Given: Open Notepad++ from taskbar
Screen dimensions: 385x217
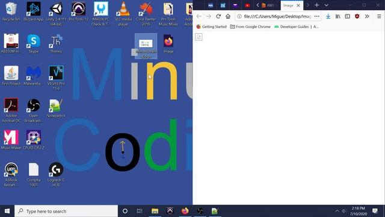Looking at the screenshot, I should 215,211.
